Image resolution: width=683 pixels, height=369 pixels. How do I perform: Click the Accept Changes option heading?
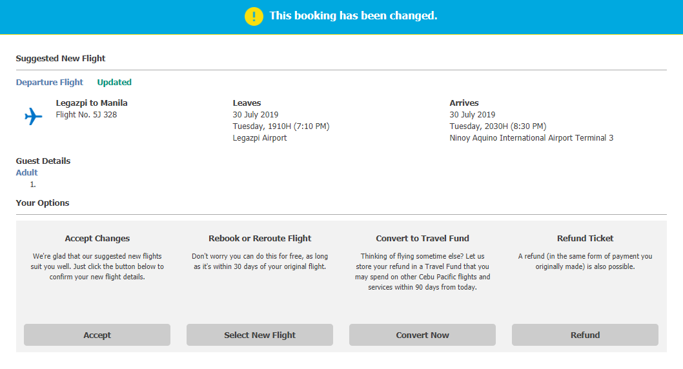(97, 238)
